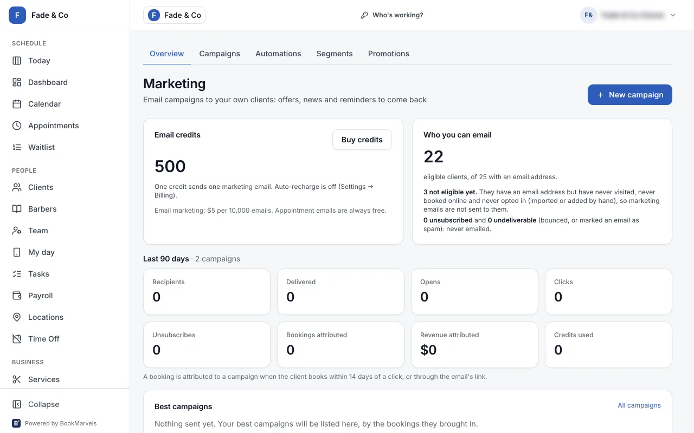Click the My day phone icon

tap(17, 252)
